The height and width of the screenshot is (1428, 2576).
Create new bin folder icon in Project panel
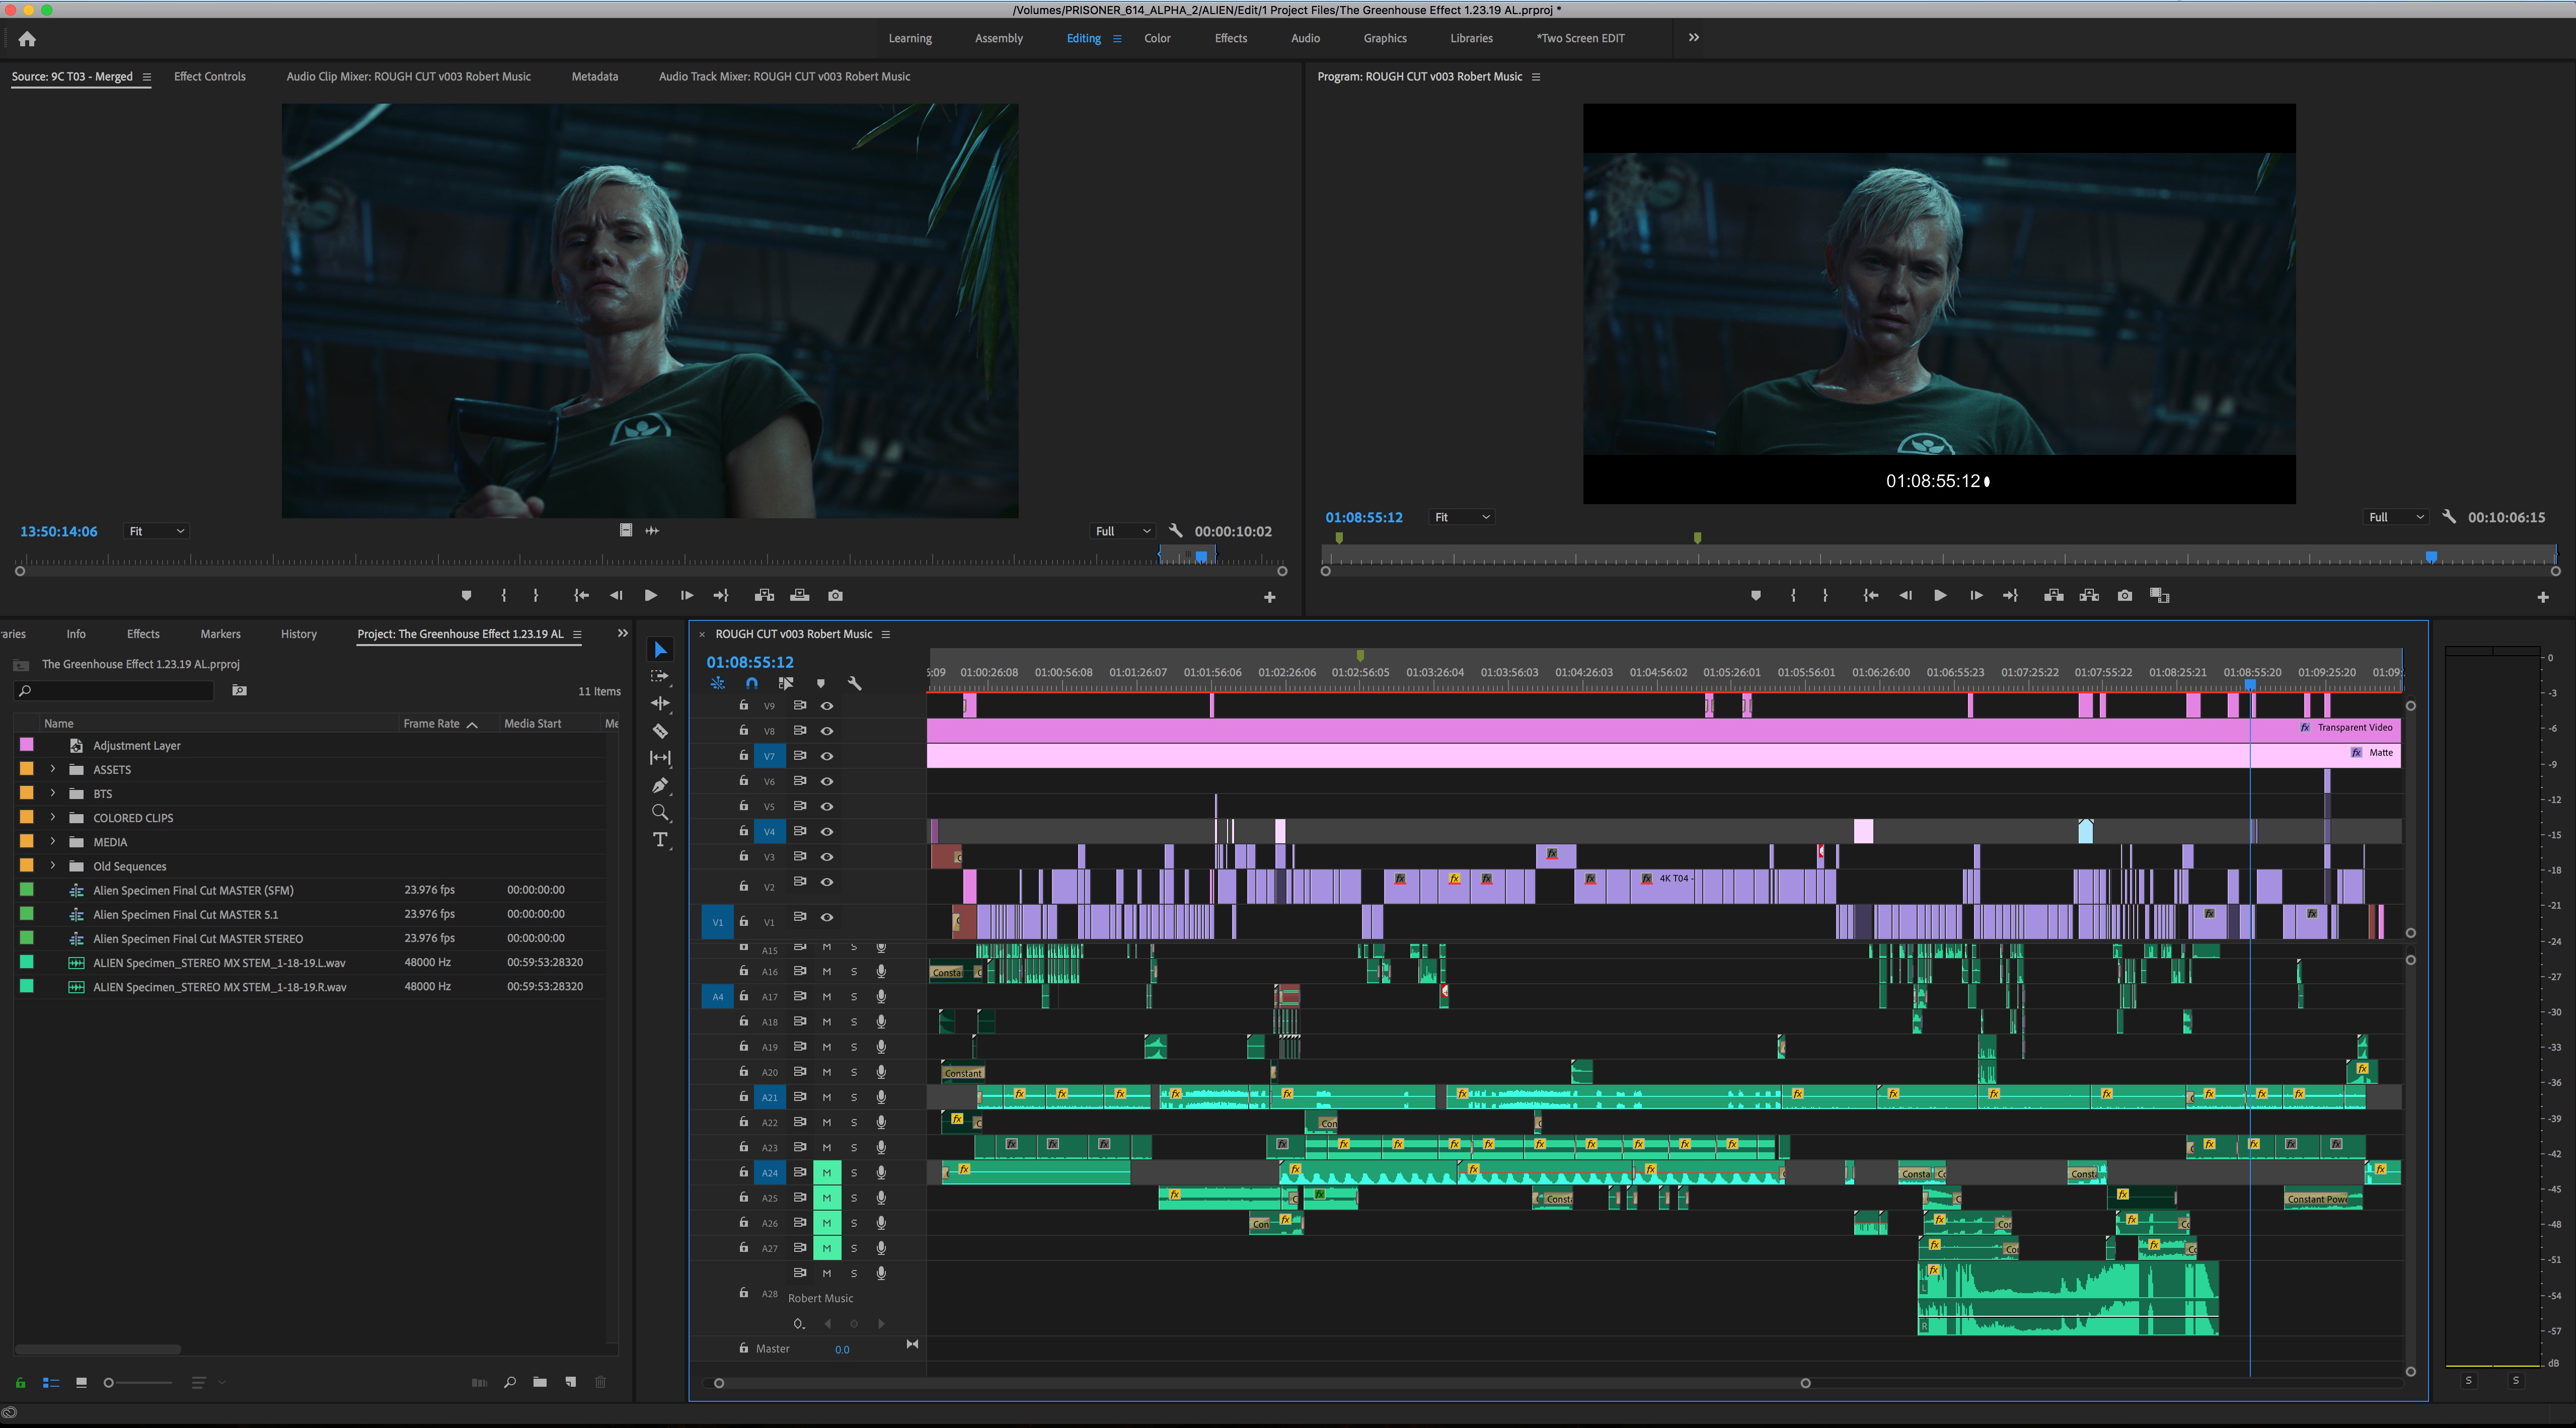pos(540,1382)
